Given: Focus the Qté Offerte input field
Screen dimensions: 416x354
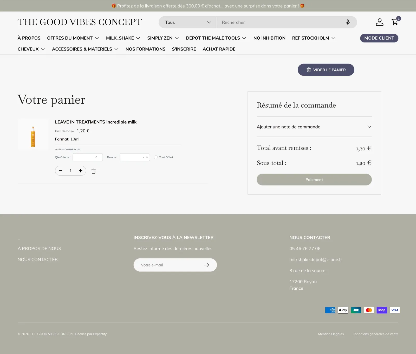Looking at the screenshot, I should tap(88, 157).
